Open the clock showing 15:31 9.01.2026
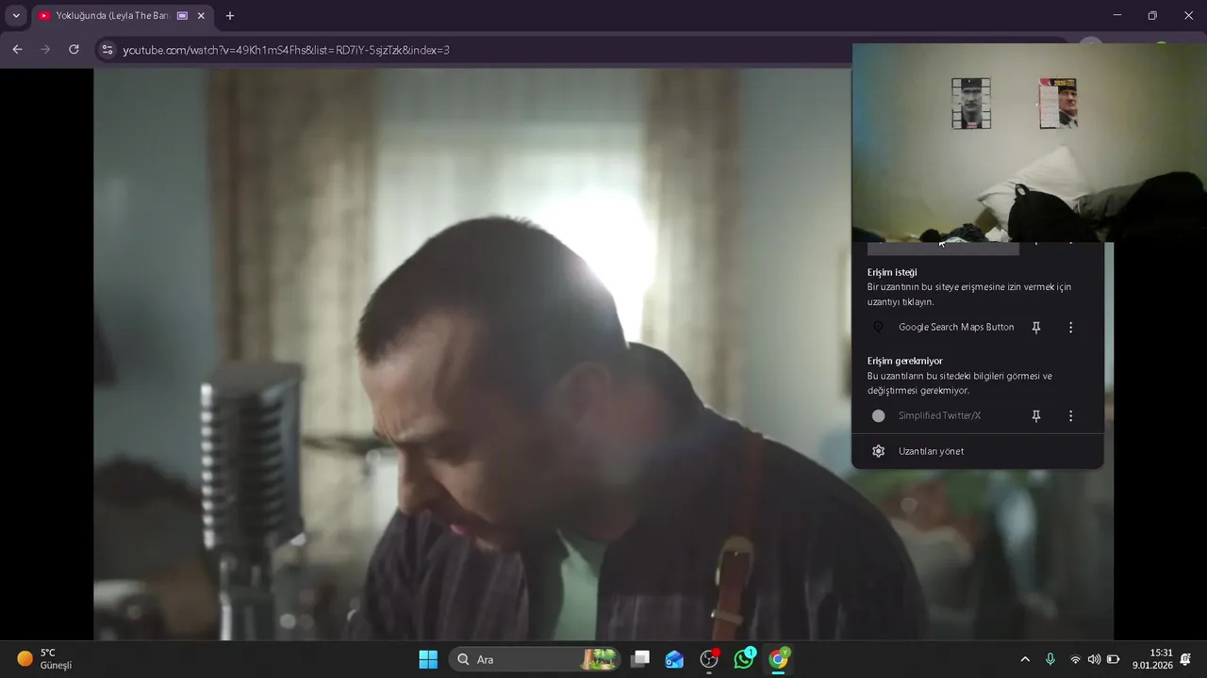 click(x=1152, y=659)
